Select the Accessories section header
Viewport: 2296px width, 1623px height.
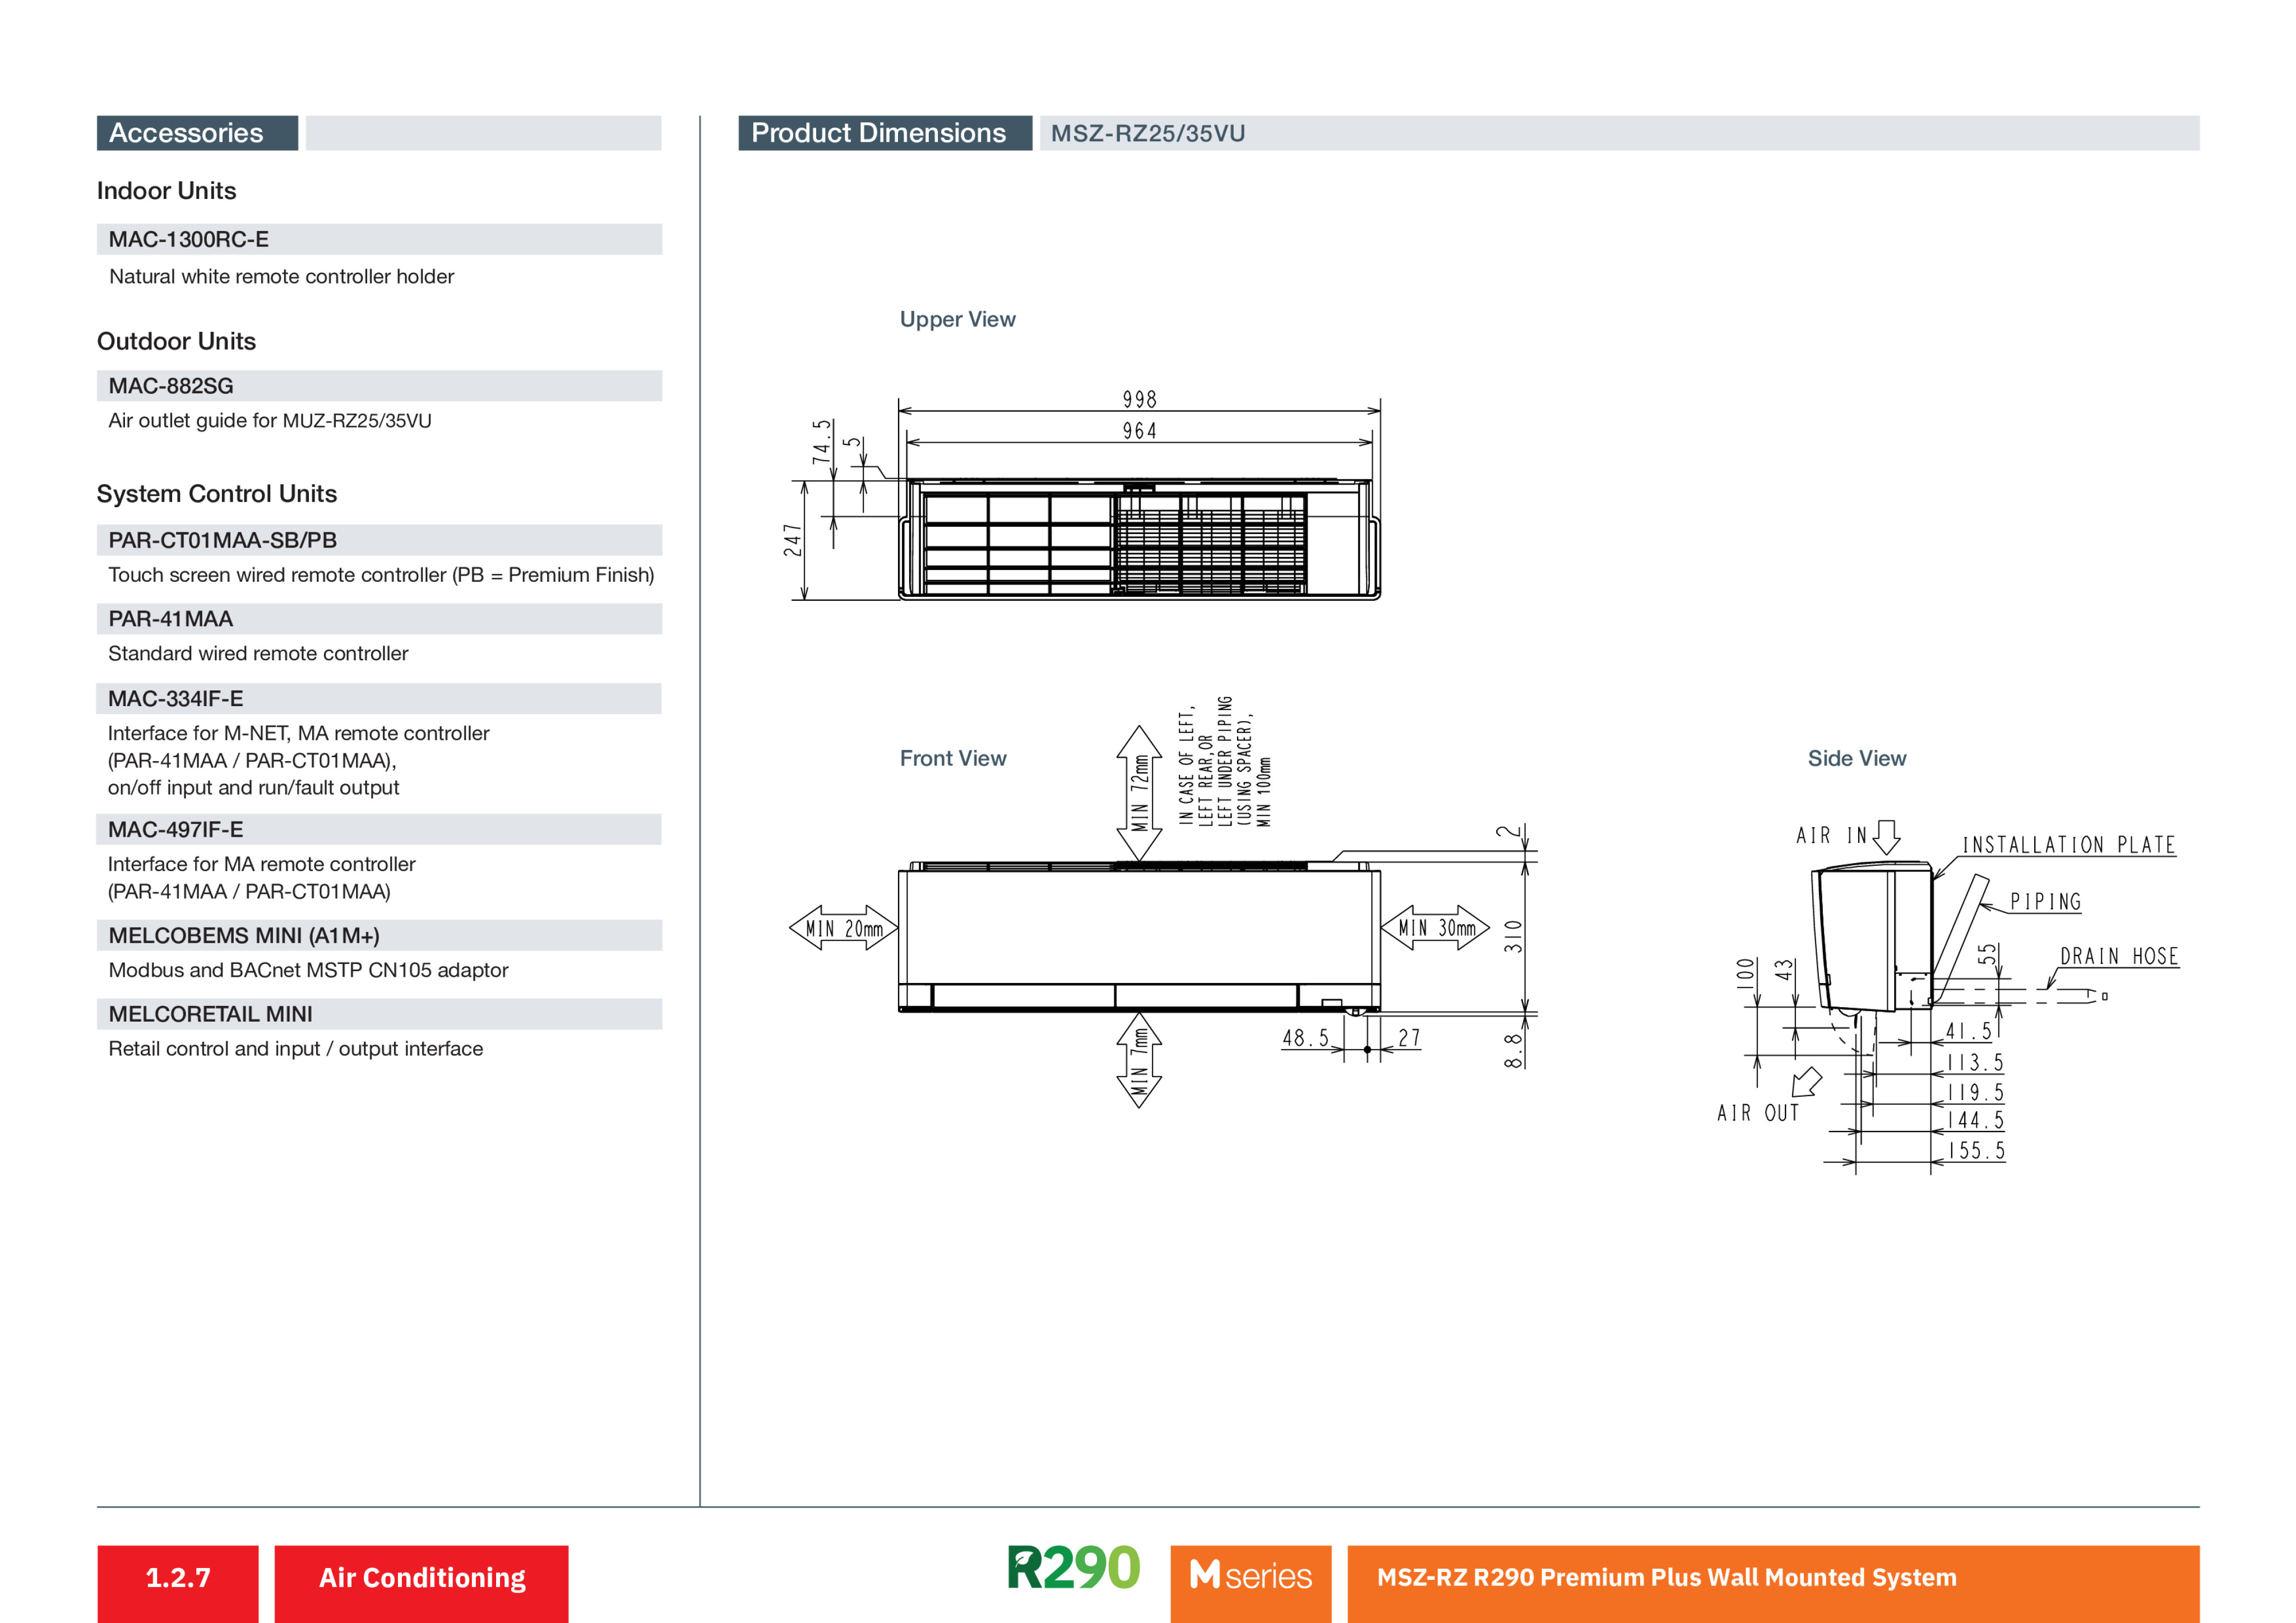coord(197,133)
